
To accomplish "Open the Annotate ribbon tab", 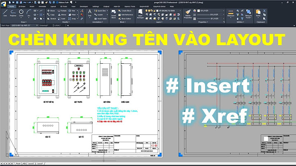I will pos(42,7).
